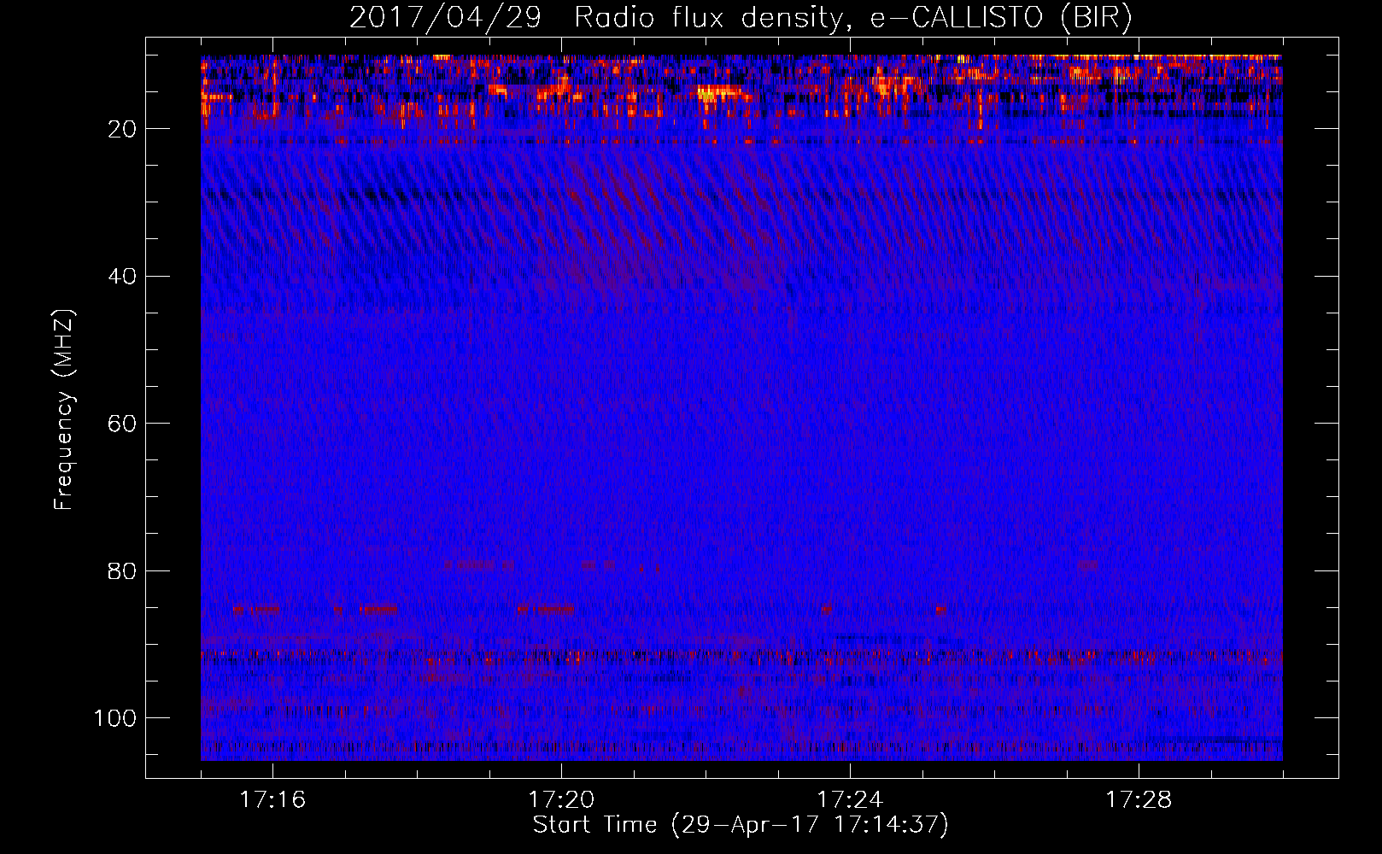The height and width of the screenshot is (854, 1382).
Task: Click the plot title 'Radio flux density, e-CALLISTO (BIR)'
Action: [852, 17]
